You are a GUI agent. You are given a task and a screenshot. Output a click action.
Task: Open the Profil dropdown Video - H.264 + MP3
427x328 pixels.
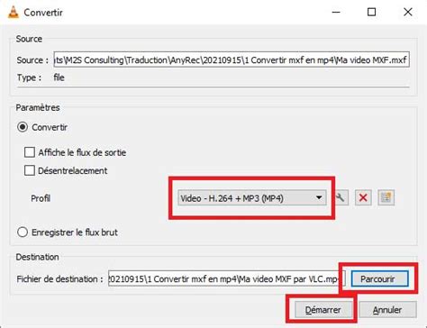(x=252, y=198)
